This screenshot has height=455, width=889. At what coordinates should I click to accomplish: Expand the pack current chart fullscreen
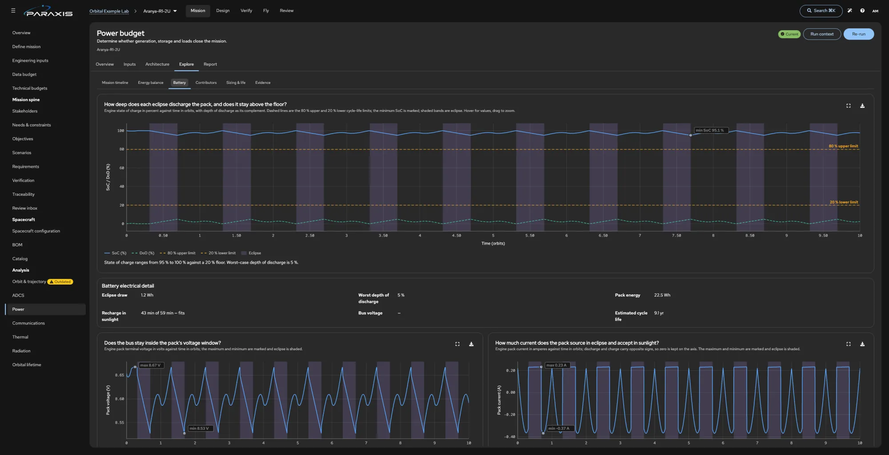pyautogui.click(x=848, y=344)
